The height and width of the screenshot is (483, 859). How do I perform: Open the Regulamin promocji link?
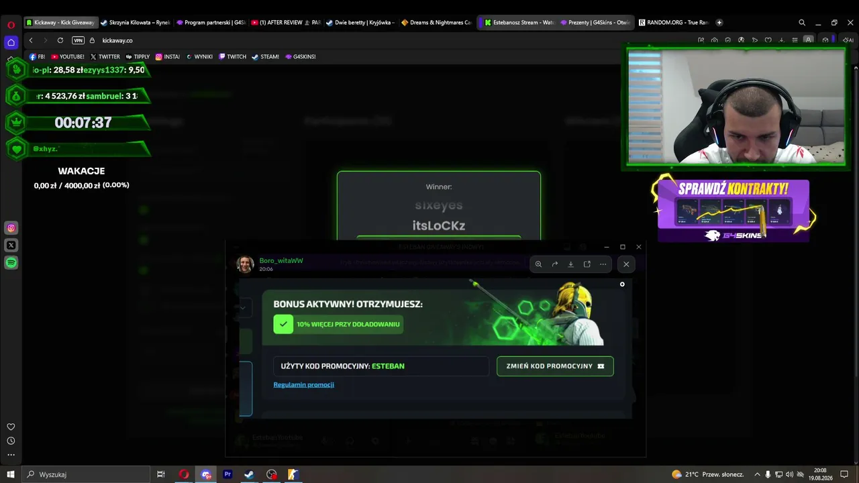[303, 384]
